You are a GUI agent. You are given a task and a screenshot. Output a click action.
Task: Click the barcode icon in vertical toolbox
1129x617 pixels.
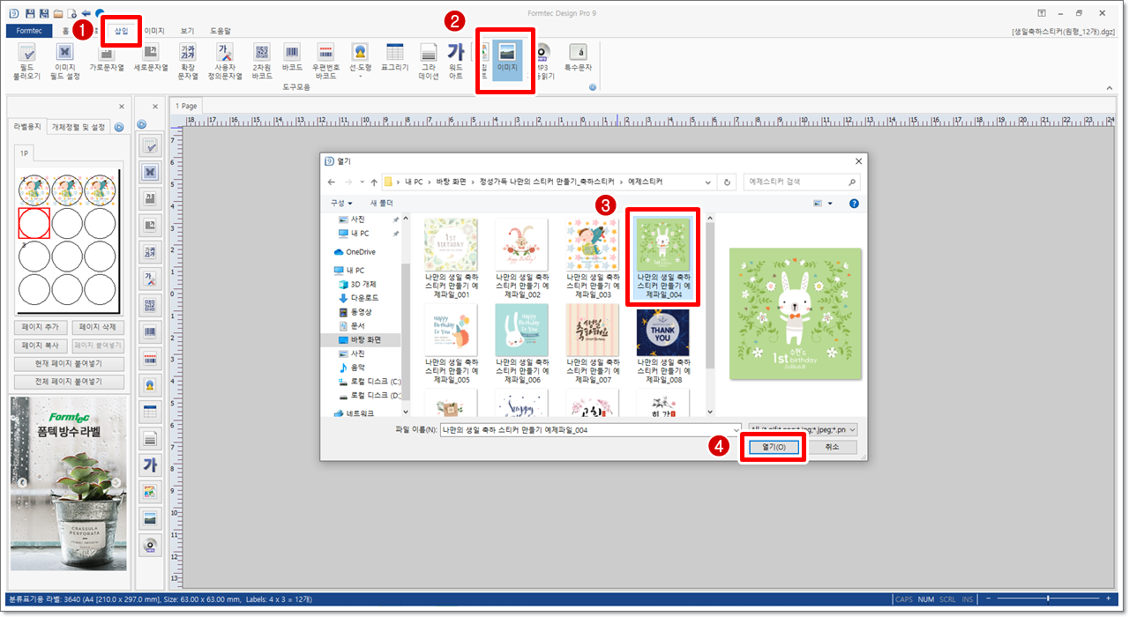[150, 333]
